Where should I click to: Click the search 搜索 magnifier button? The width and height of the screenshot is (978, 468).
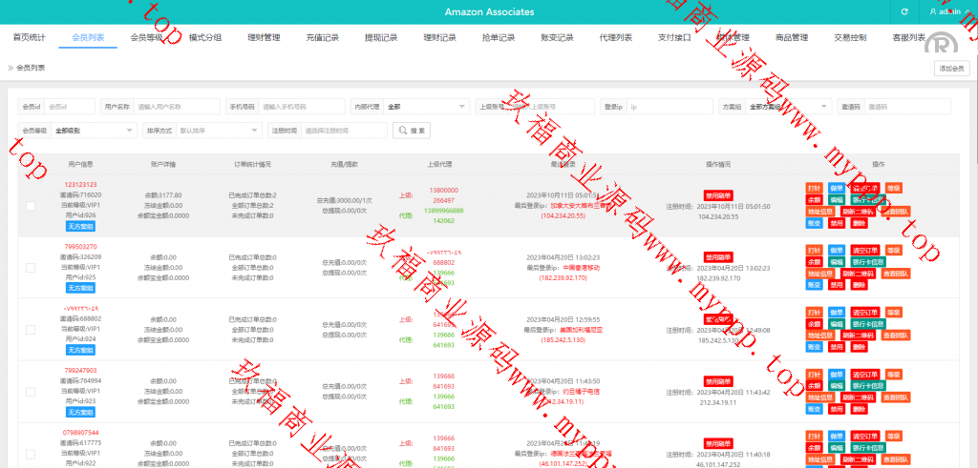[412, 131]
